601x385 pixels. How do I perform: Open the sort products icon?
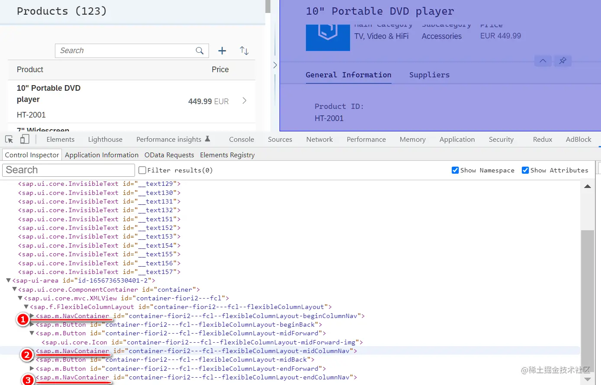244,51
